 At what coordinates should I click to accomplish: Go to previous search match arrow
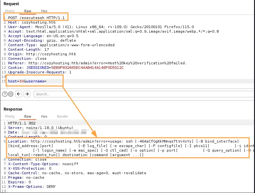click(19, 94)
